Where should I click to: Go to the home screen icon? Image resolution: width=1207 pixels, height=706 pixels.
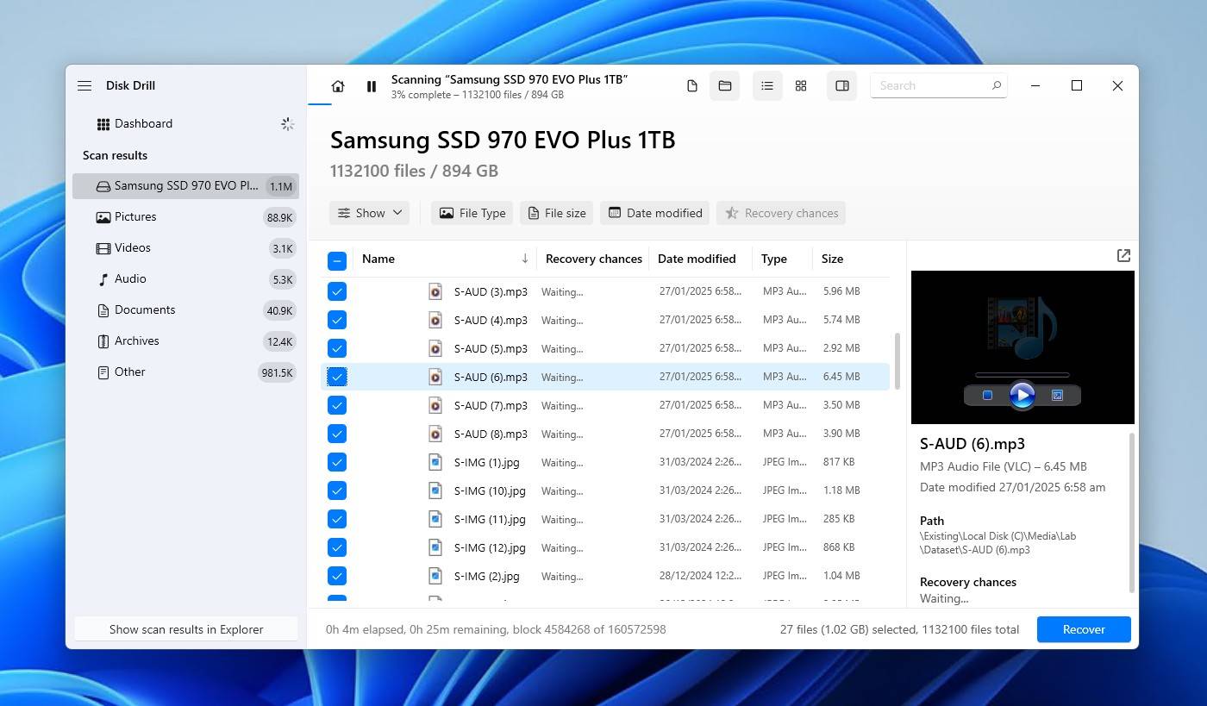point(337,86)
